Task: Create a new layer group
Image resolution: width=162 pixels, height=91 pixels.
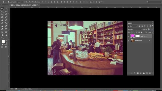Action: coord(144,73)
